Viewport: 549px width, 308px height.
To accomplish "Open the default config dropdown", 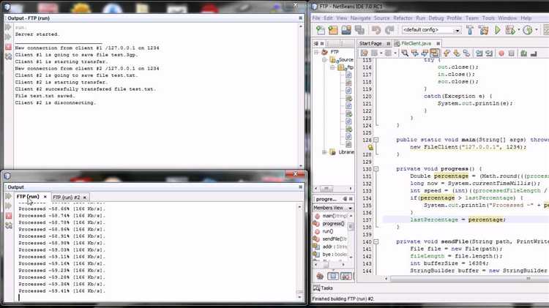I will [x=431, y=30].
